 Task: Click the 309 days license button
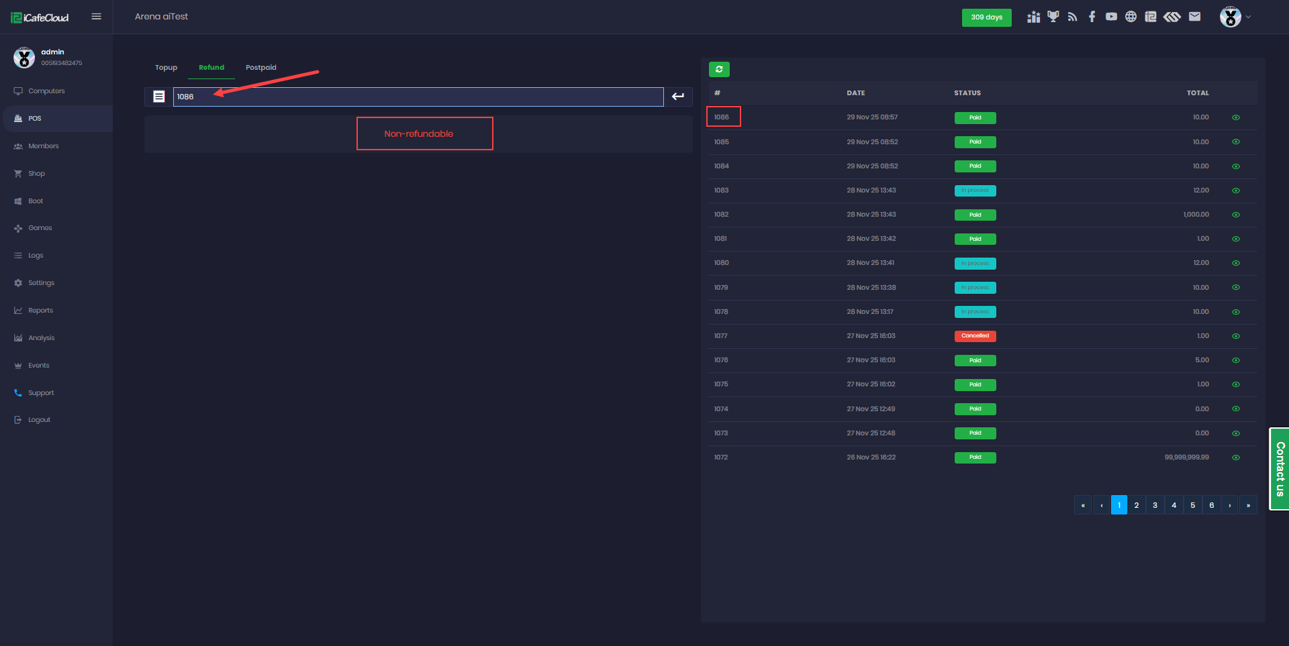point(986,17)
